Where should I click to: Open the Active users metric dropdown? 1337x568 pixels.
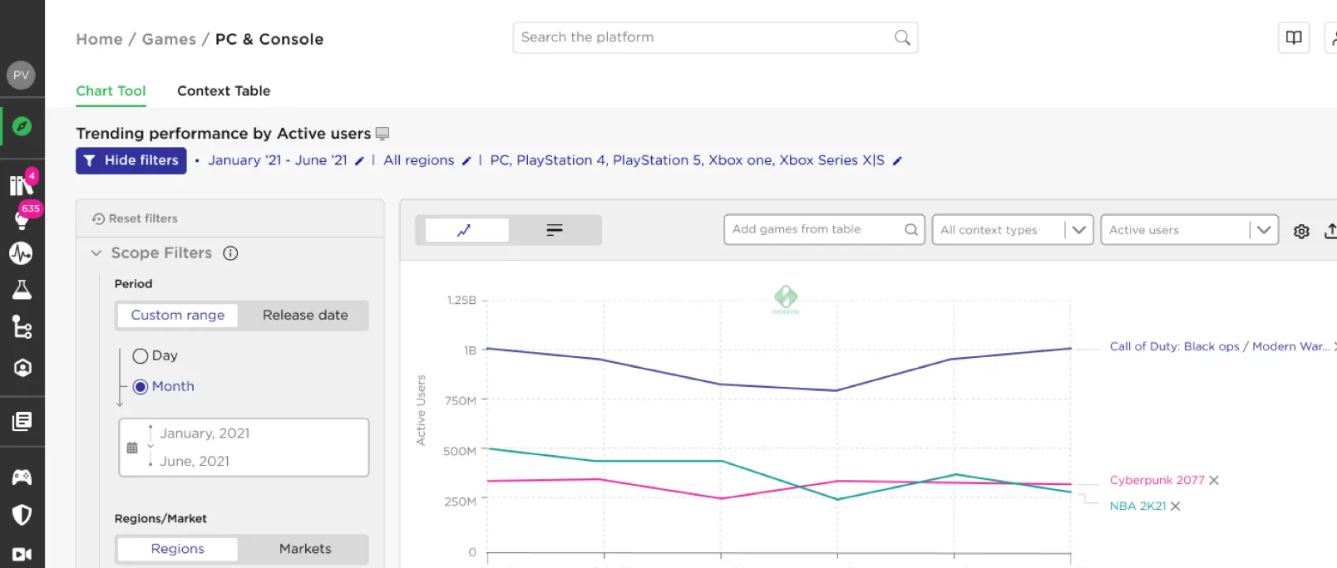pyautogui.click(x=1189, y=230)
